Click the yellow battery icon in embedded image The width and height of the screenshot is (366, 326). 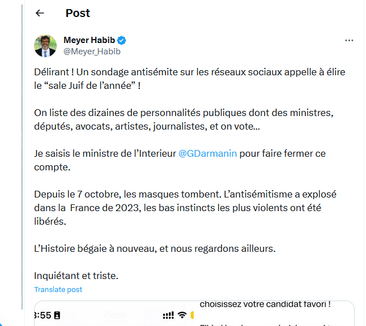pyautogui.click(x=193, y=315)
